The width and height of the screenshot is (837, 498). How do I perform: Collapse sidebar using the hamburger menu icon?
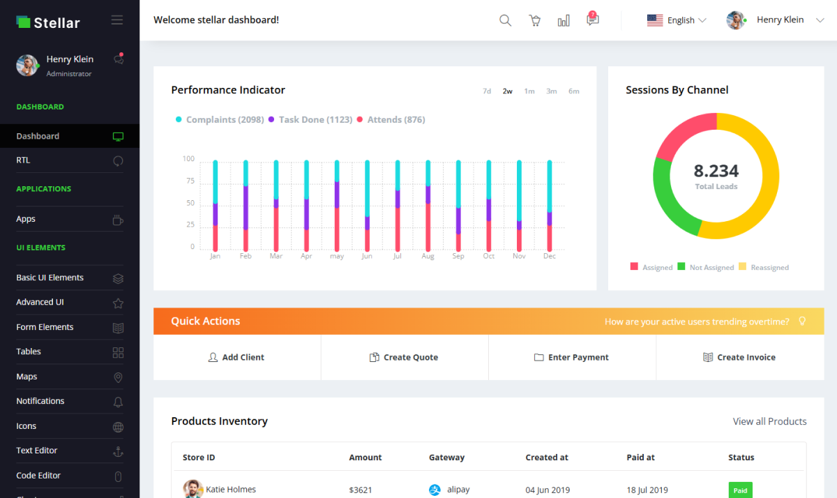click(117, 20)
